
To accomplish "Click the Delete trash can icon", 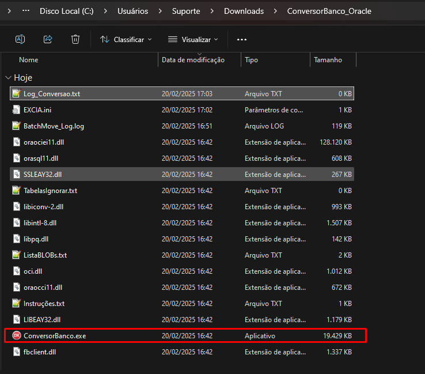I will 75,39.
